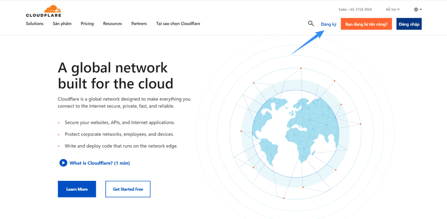Open the Sản phẩm menu

click(x=62, y=24)
